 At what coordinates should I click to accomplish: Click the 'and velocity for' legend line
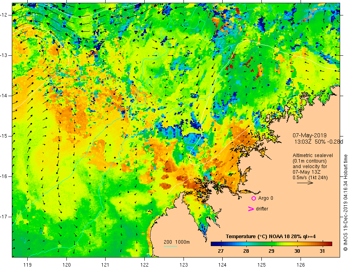click(310, 167)
